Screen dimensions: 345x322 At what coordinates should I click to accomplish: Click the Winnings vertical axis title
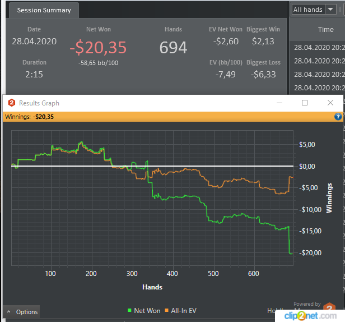(329, 198)
